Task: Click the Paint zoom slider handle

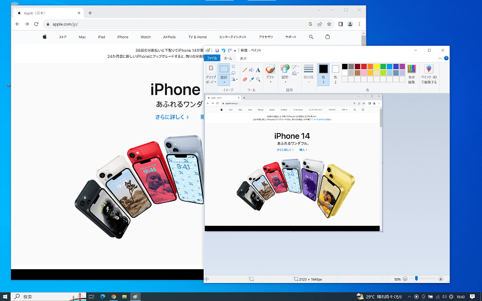Action: 416,279
